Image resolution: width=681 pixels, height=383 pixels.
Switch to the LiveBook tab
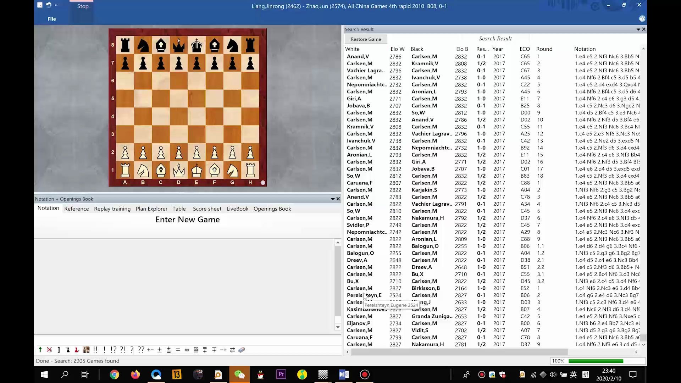click(x=237, y=209)
